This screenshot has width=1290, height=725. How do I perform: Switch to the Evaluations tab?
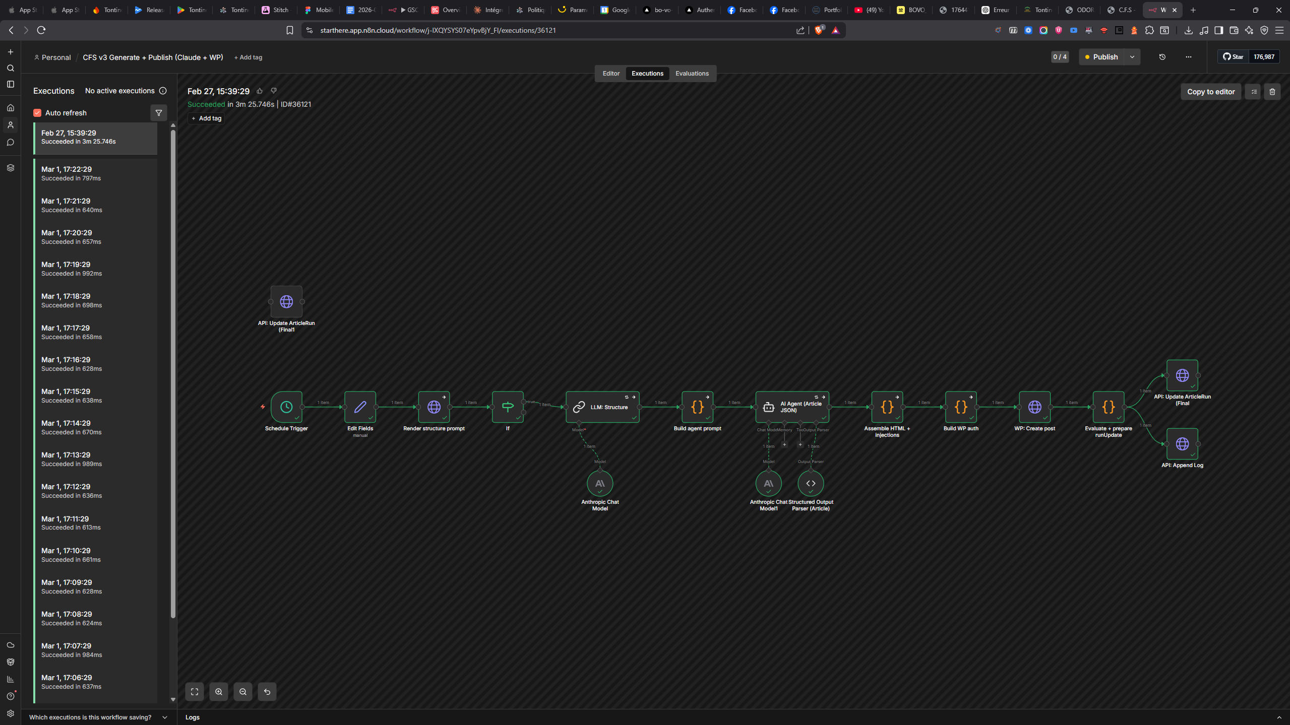coord(692,74)
